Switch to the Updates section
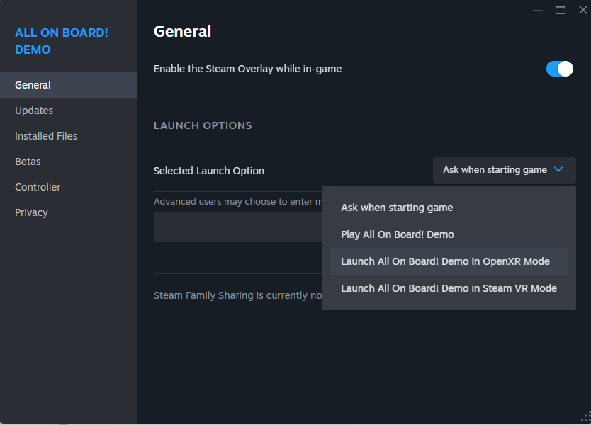The height and width of the screenshot is (425, 591). 34,110
